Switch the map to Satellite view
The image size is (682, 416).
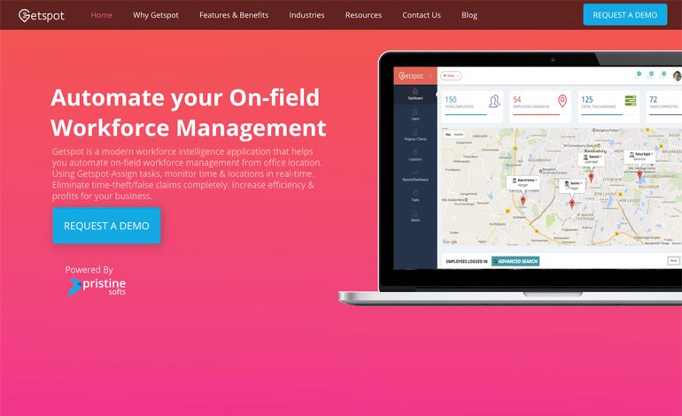pyautogui.click(x=459, y=135)
